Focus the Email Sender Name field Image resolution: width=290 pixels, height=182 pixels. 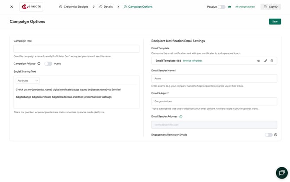pyautogui.click(x=214, y=79)
